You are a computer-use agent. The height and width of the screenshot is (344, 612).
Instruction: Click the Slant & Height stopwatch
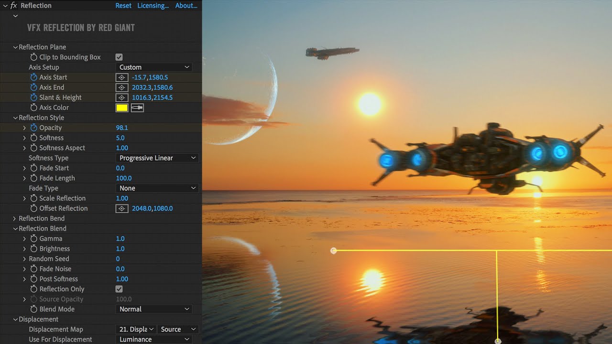pyautogui.click(x=33, y=97)
